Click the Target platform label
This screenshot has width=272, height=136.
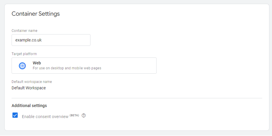click(24, 54)
